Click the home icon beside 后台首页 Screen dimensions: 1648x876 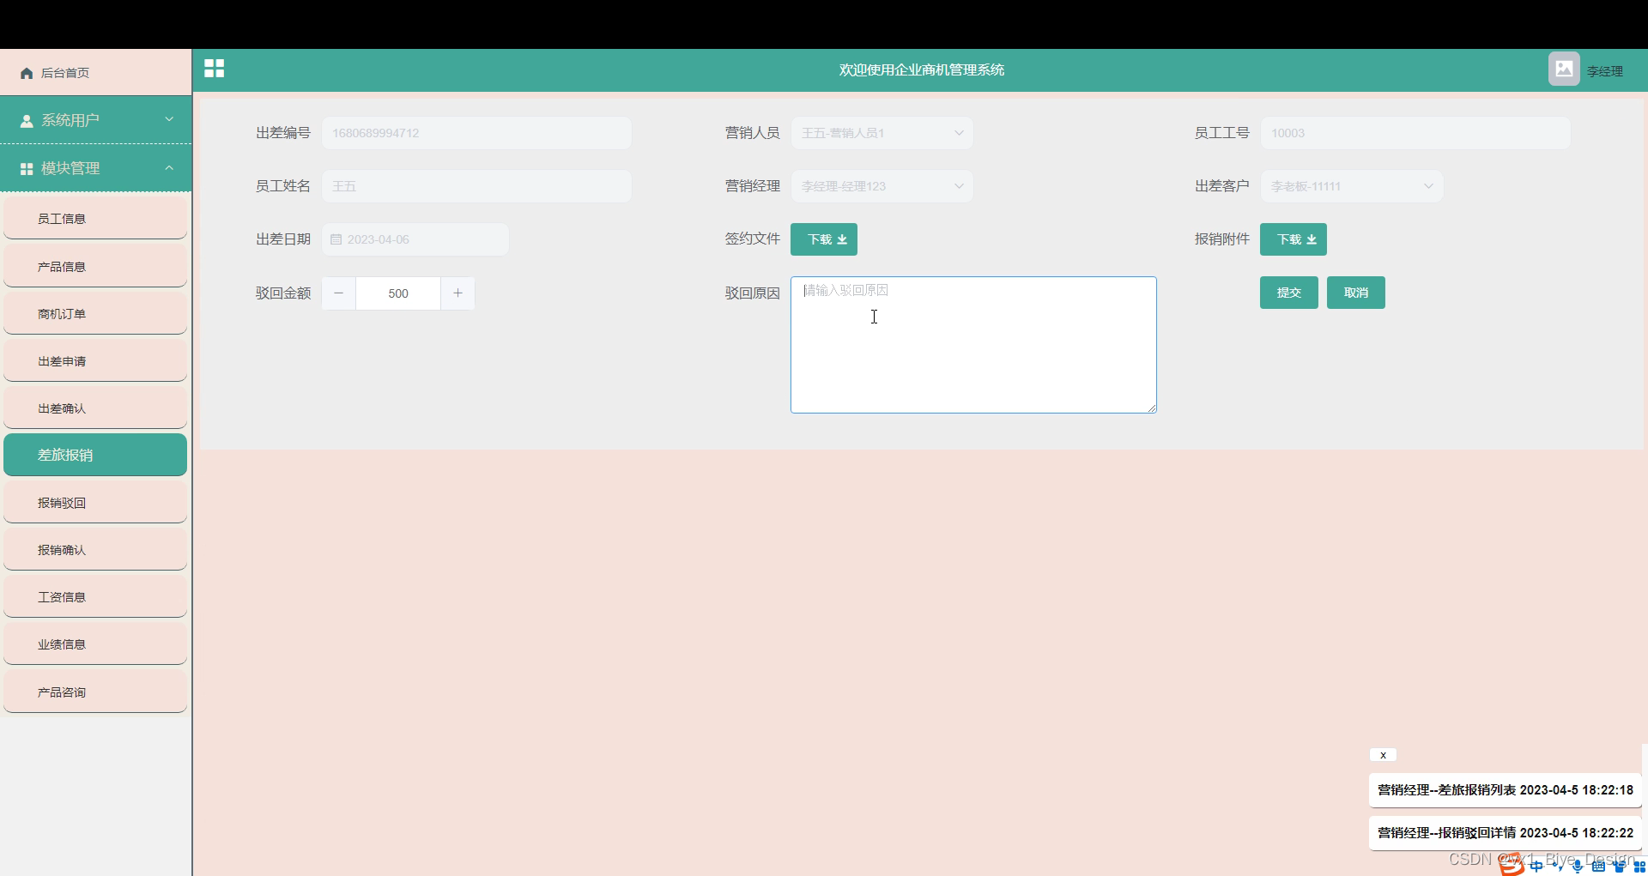27,73
